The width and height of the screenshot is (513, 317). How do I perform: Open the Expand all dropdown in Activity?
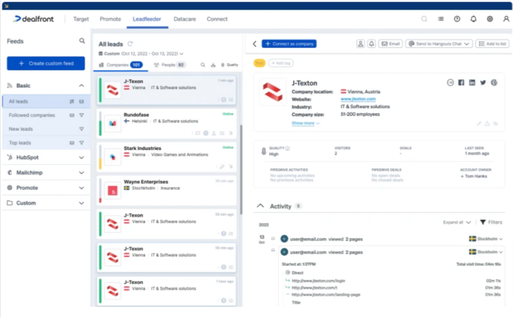click(457, 222)
